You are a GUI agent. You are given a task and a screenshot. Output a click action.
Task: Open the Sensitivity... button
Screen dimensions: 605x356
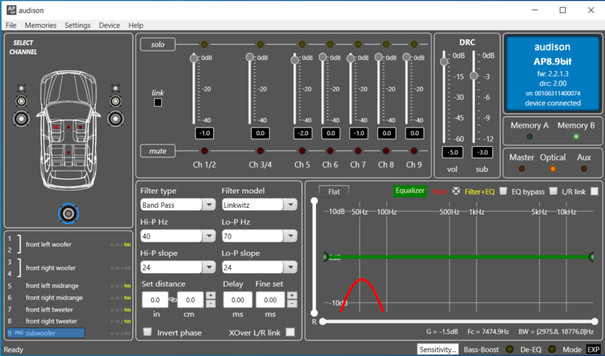click(x=438, y=349)
